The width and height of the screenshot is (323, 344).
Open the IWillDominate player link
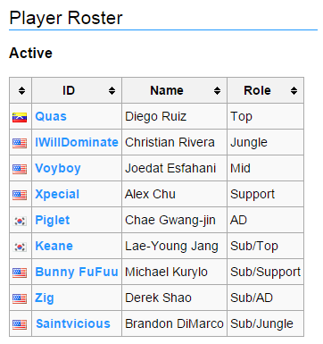pos(77,142)
